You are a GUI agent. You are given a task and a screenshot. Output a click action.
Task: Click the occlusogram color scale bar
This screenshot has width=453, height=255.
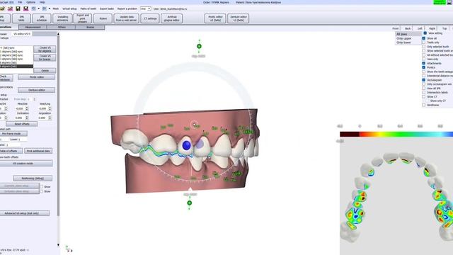tap(396, 134)
